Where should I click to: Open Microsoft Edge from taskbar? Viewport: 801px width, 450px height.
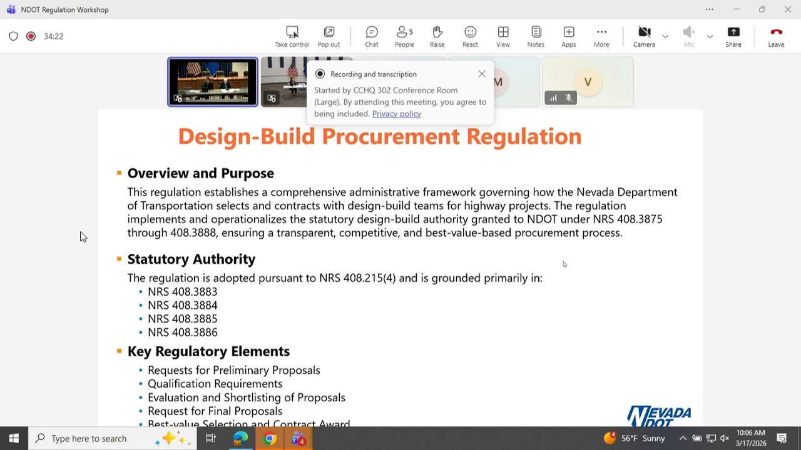pos(240,438)
